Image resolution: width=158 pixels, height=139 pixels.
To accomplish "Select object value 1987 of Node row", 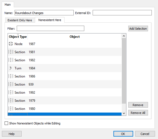I will pos(32,44).
